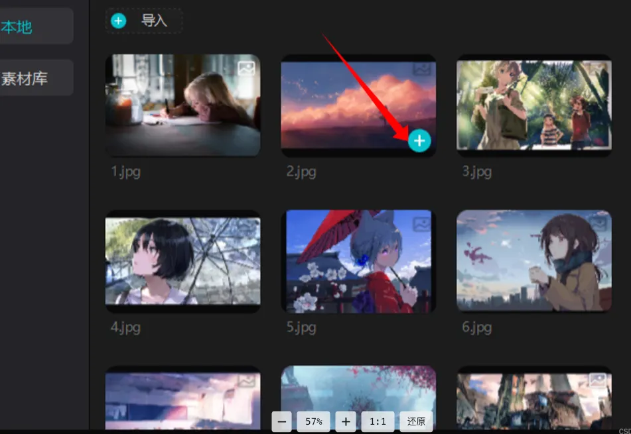Select the 4.jpg umbrella girl thumbnail

coord(182,261)
